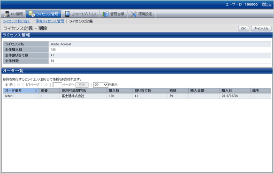Screen dimensions: 274x174
Task: Click the license management disc icon
Action: click(31, 14)
